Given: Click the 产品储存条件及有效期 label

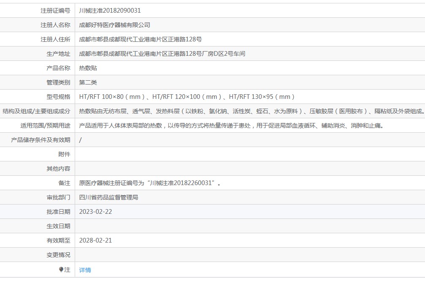Looking at the screenshot, I should 41,140.
